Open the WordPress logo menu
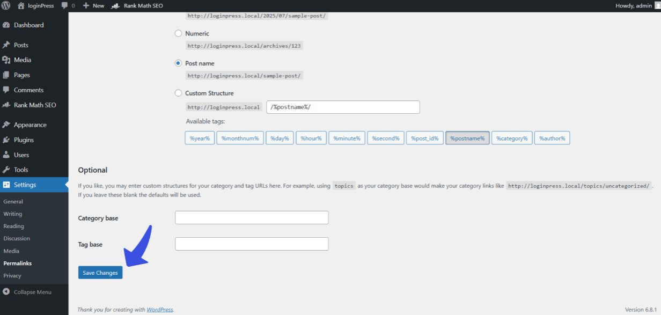Viewport: 661px width, 315px height. click(x=6, y=5)
